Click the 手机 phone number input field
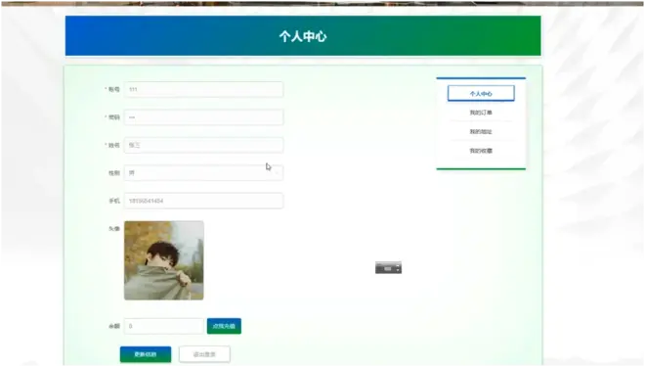 (203, 201)
